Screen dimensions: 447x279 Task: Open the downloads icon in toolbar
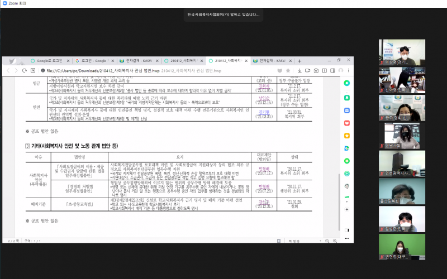[299, 70]
